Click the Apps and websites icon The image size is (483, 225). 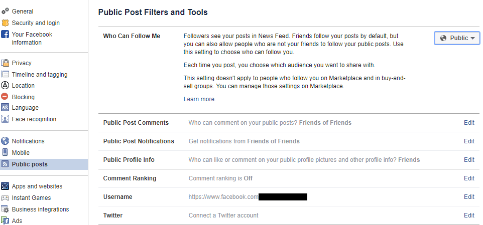pyautogui.click(x=5, y=186)
